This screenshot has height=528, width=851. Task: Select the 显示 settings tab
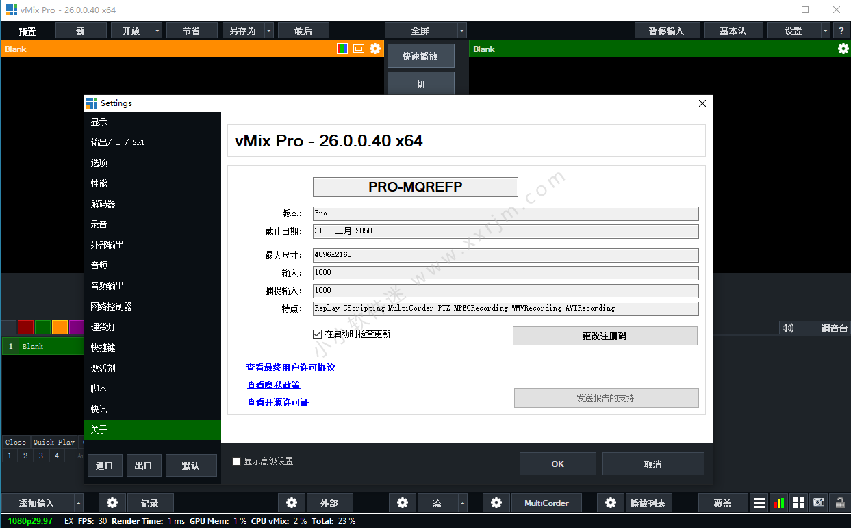pos(153,122)
